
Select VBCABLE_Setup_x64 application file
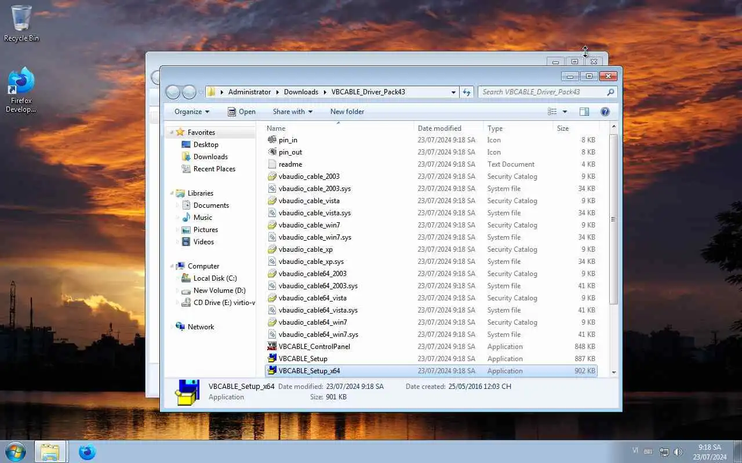pyautogui.click(x=431, y=371)
